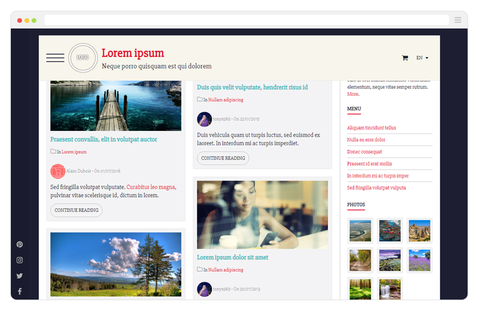
Task: Click Continue Reading under Duis vehicula text
Action: pyautogui.click(x=223, y=158)
